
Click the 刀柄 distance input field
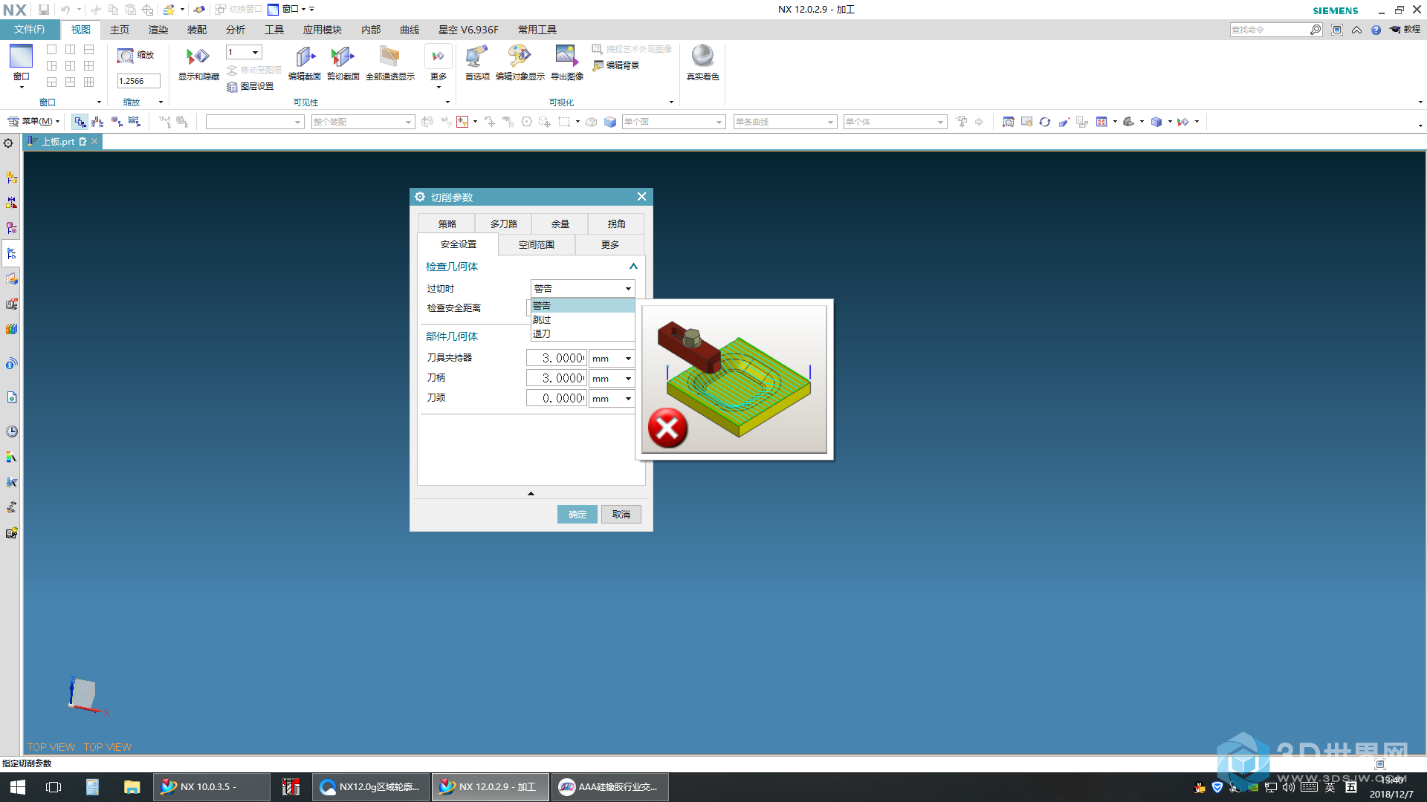tap(557, 379)
